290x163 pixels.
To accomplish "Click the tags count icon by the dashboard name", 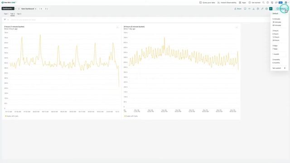I will click(40, 9).
